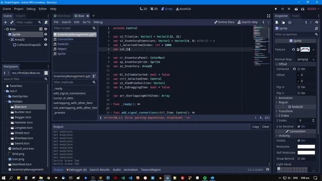
Task: Open the Script workspace
Action: (167, 9)
